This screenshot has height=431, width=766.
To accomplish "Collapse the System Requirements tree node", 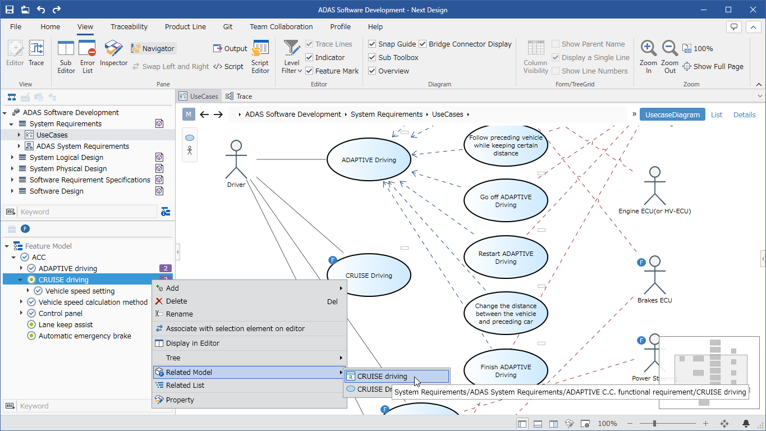I will (x=12, y=123).
